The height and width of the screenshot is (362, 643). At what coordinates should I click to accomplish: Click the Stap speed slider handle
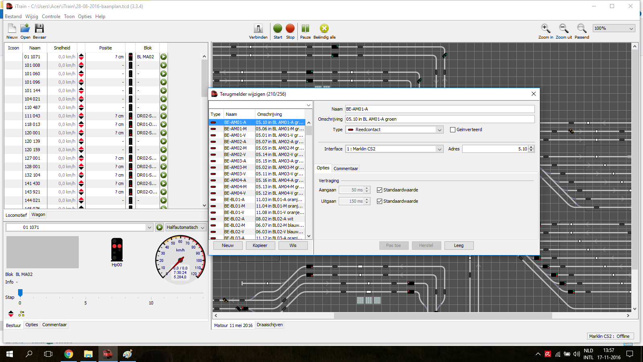point(20,293)
